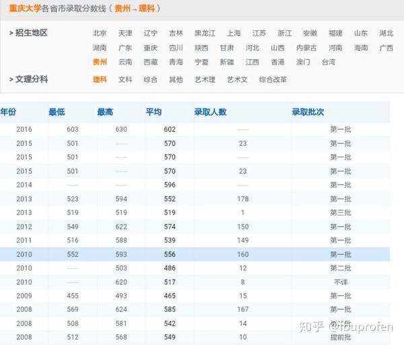Select the 2016 year cell
The image size is (404, 345).
click(x=24, y=129)
